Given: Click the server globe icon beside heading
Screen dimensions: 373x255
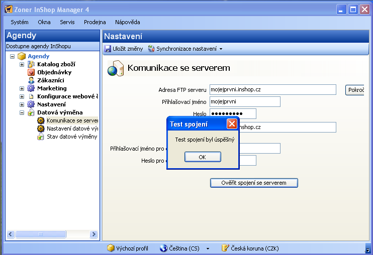Looking at the screenshot, I should point(116,68).
